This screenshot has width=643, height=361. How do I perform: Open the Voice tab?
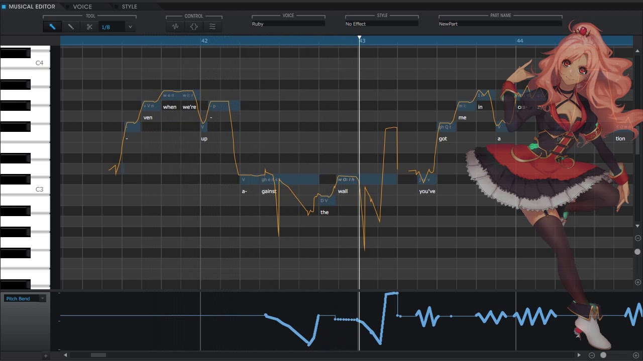(82, 7)
